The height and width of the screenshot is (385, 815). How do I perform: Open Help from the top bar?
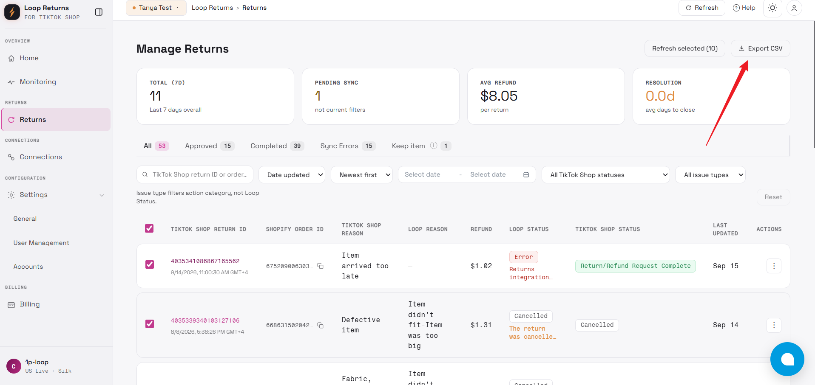pyautogui.click(x=744, y=8)
